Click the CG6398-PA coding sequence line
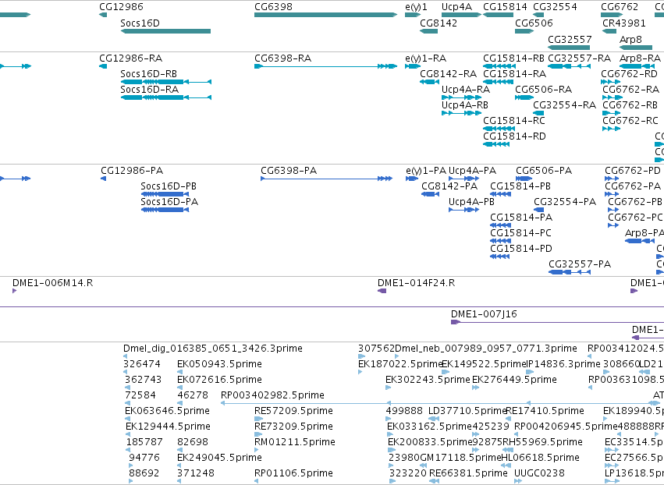This screenshot has height=485, width=664. point(326,179)
